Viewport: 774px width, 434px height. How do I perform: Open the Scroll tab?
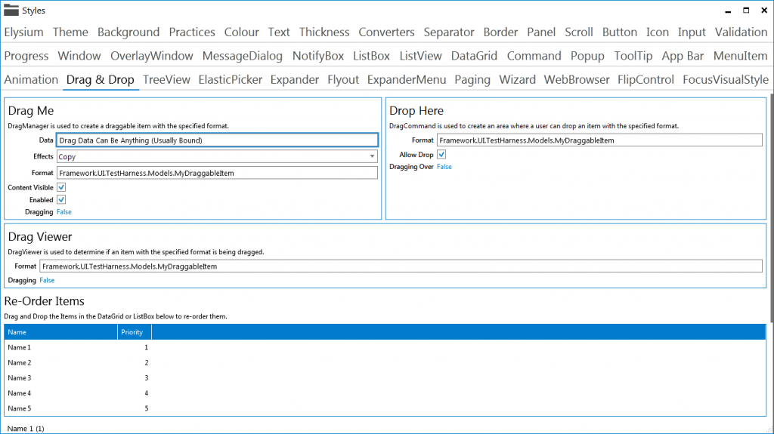(x=578, y=32)
